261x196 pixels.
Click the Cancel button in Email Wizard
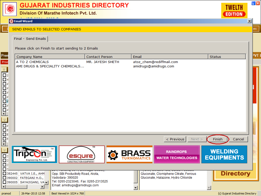tap(238, 139)
